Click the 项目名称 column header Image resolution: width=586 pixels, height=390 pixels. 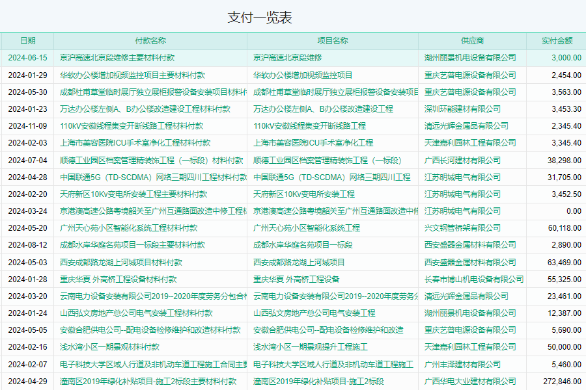click(333, 41)
